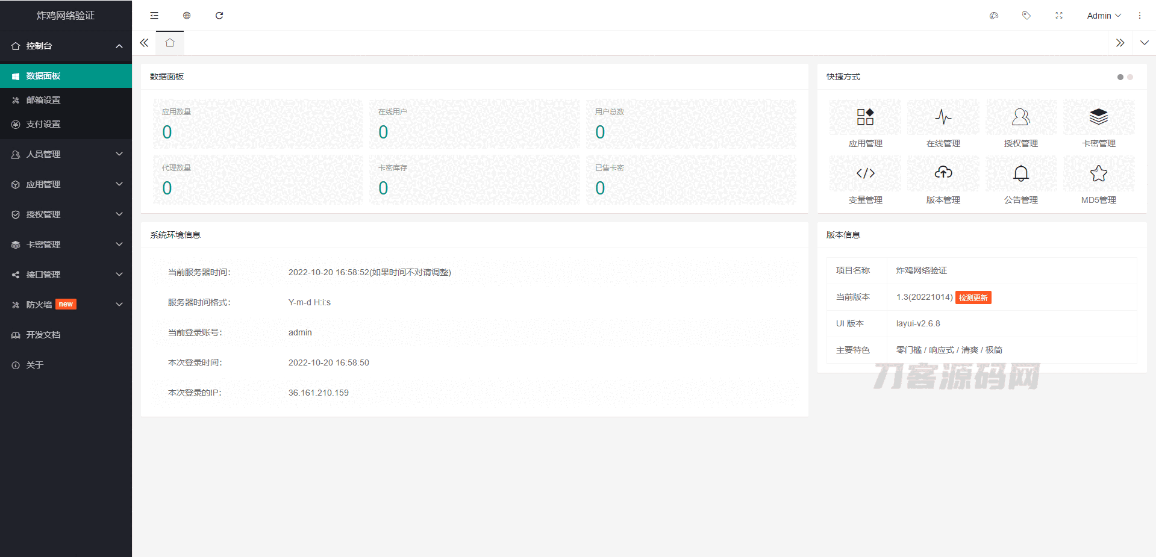Viewport: 1156px width, 557px height.
Task: Open the 在线管理 pulse shortcut icon
Action: pyautogui.click(x=943, y=117)
